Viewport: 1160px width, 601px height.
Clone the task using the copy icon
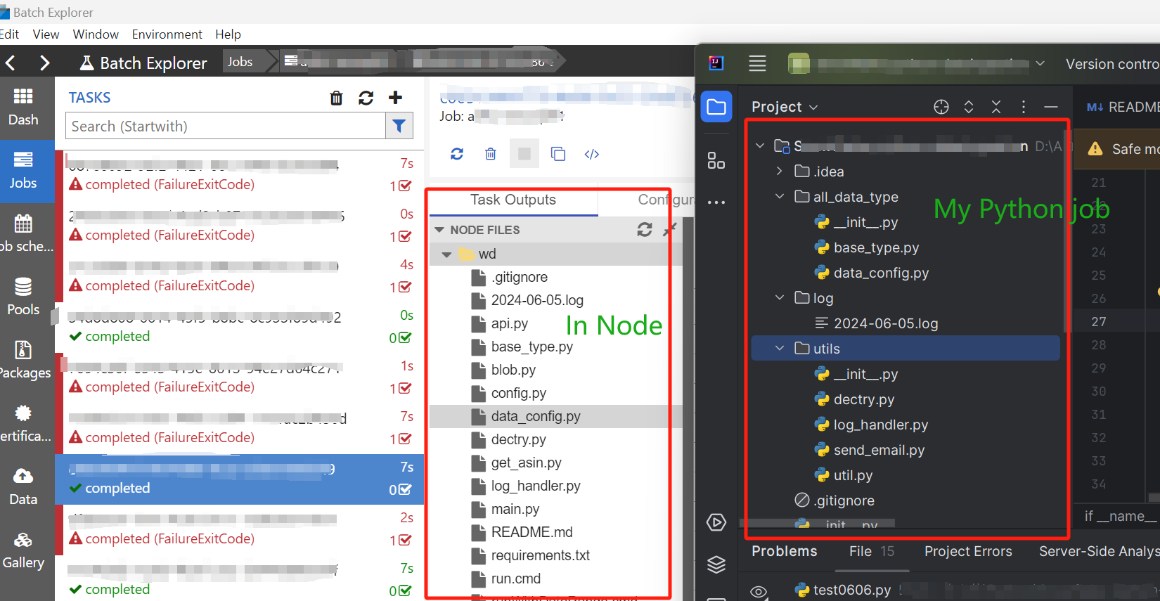(x=558, y=154)
